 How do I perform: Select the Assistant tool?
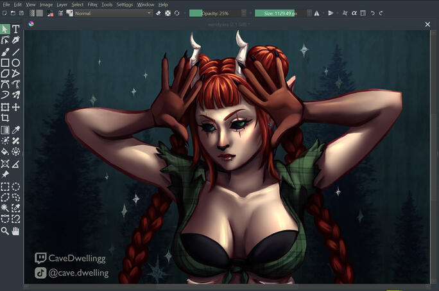(4, 164)
